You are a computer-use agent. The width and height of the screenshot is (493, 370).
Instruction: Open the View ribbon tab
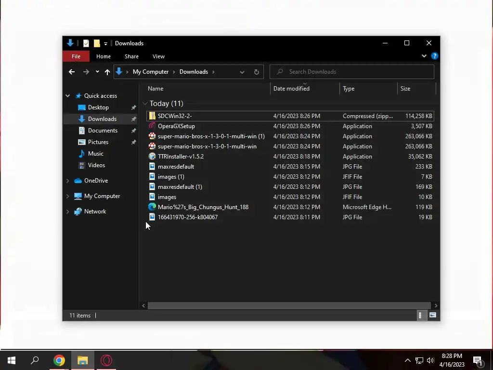158,56
